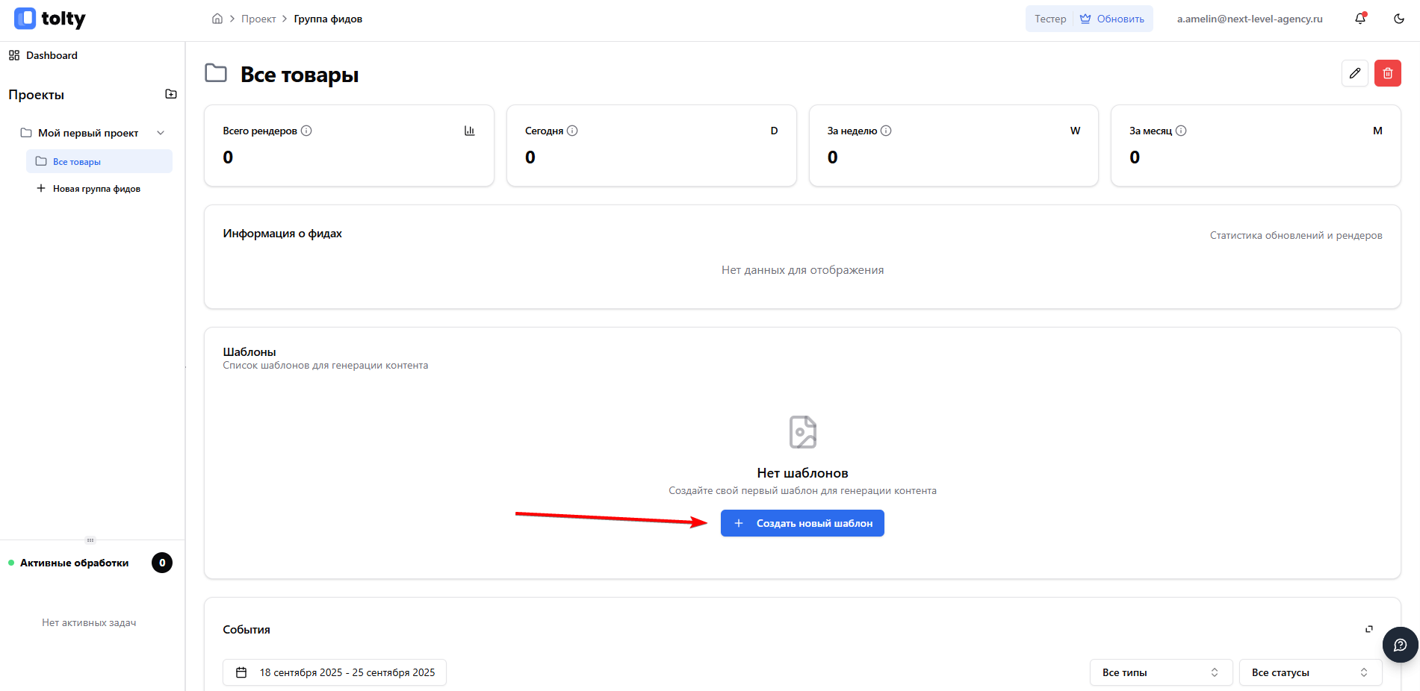
Task: Click Группа фидов breadcrumb
Action: tap(328, 19)
